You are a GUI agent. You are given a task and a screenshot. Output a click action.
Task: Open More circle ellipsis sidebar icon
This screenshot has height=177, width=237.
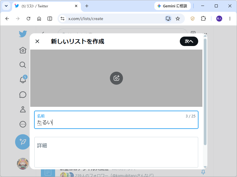point(23,124)
